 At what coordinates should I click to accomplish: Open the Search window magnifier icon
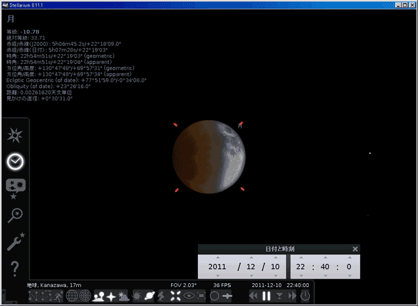click(x=14, y=215)
